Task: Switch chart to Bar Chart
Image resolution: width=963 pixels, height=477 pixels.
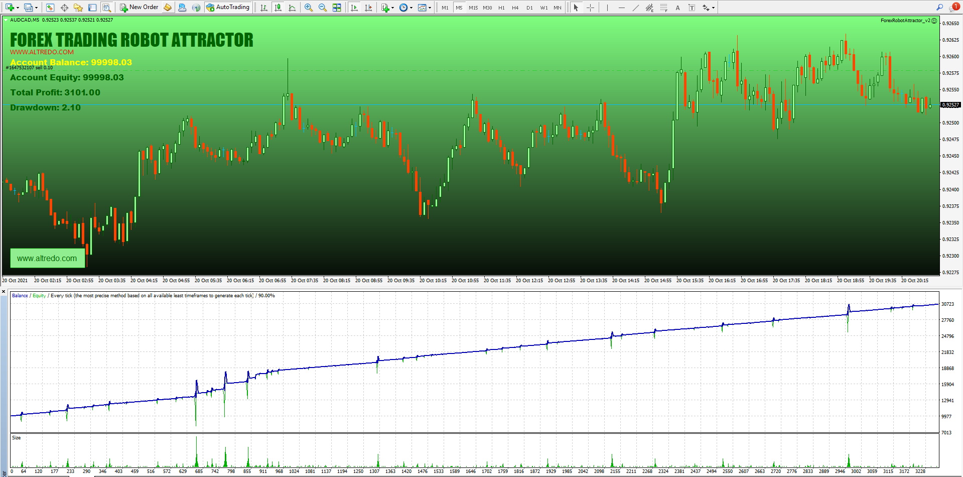Action: pos(263,8)
